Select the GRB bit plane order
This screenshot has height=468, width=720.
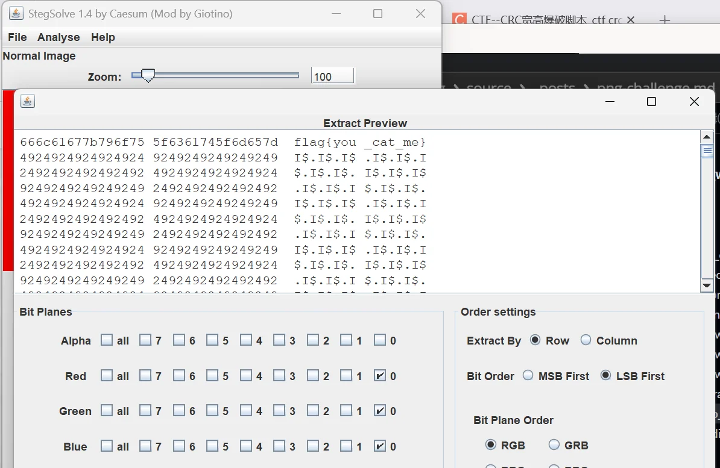pos(554,445)
